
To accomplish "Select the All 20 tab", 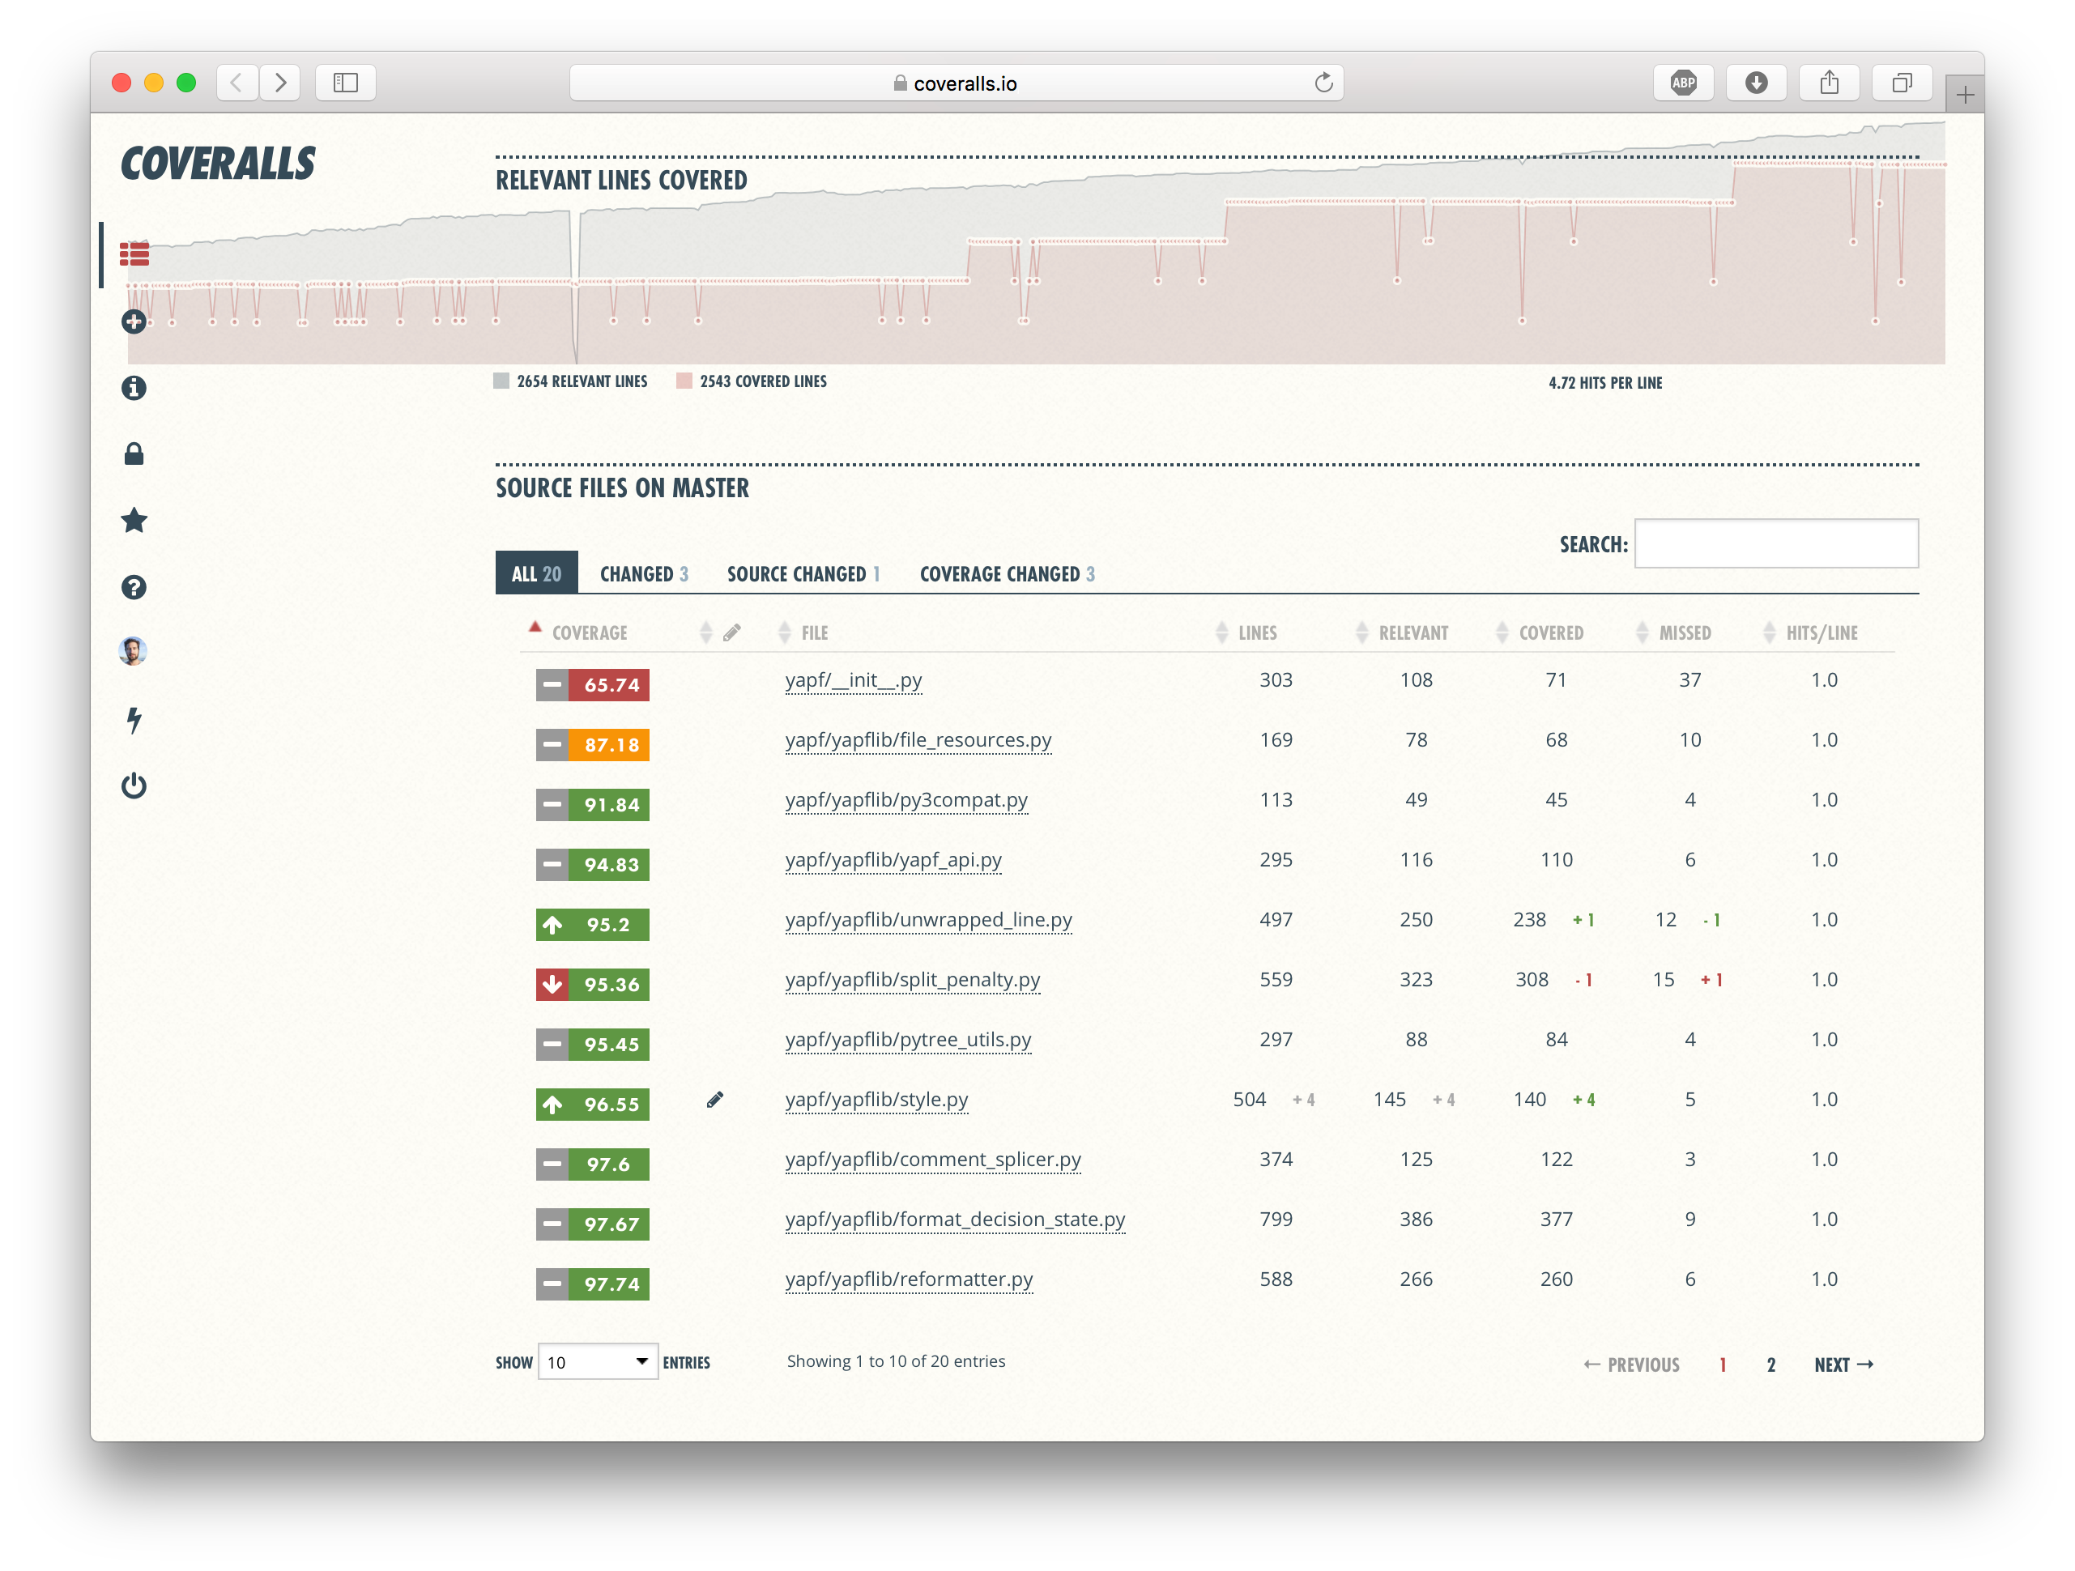I will [x=537, y=573].
